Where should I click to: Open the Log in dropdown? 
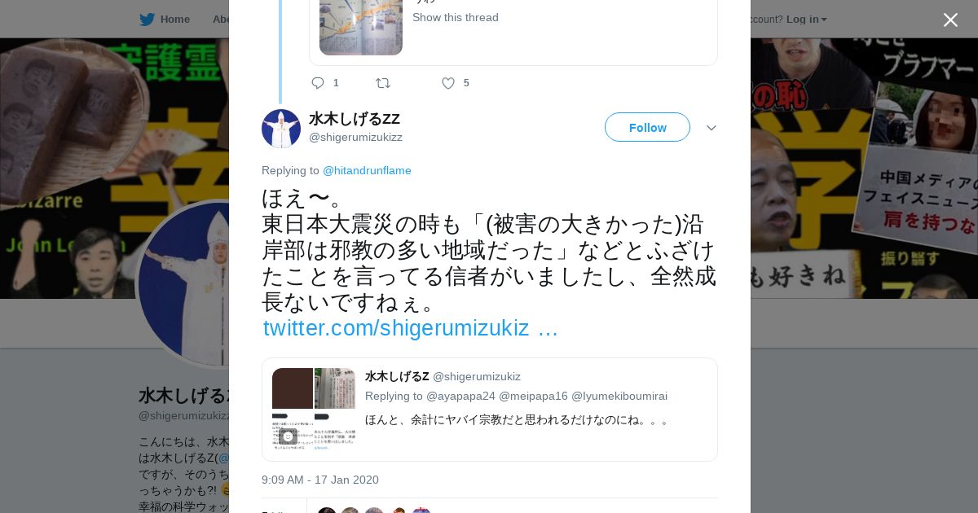point(806,19)
